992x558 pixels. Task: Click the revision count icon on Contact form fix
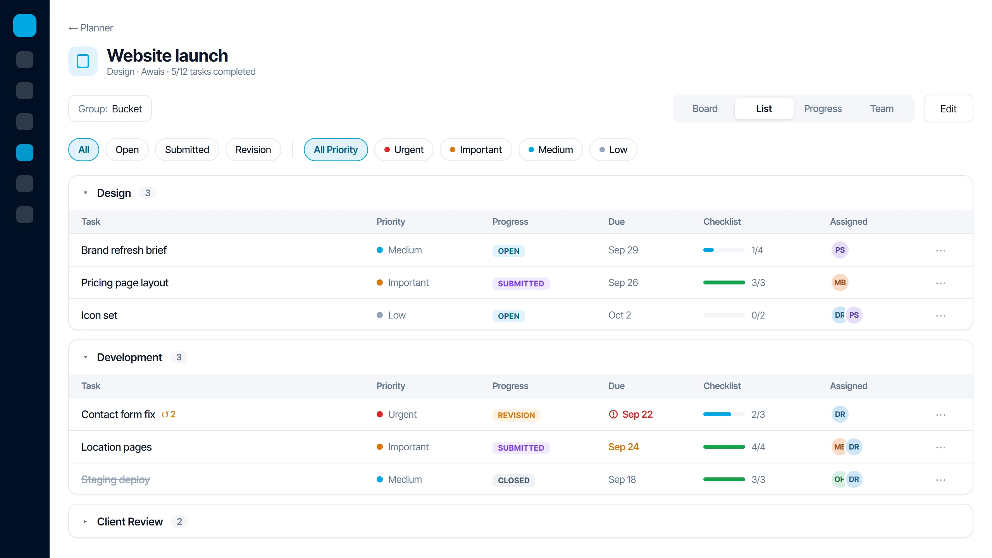169,414
